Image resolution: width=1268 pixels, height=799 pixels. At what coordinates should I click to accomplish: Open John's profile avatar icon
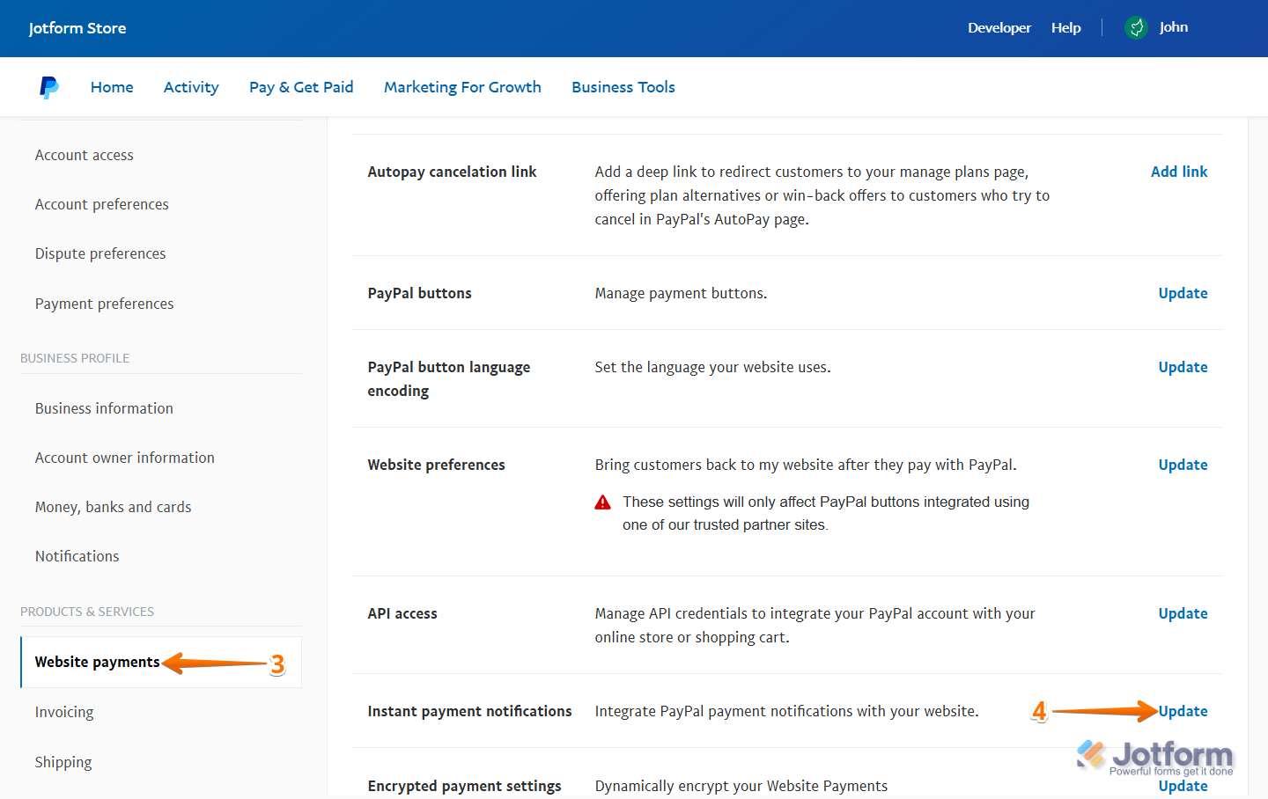[x=1136, y=27]
